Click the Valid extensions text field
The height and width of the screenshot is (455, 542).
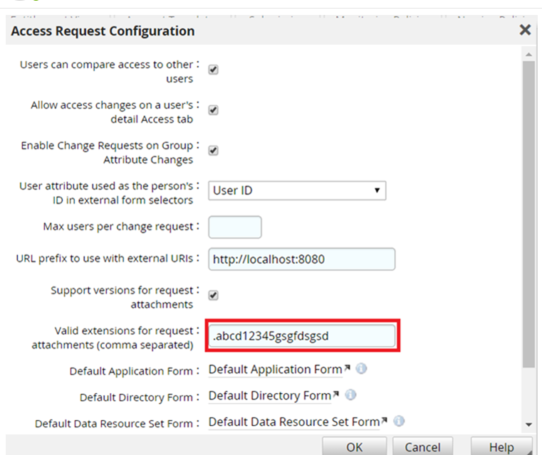pos(301,336)
